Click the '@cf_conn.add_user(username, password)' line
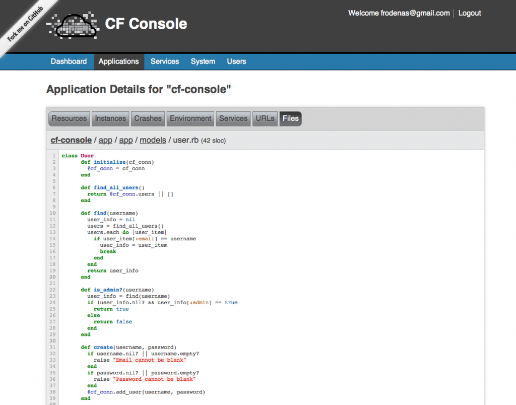Screen dimensions: 516x405 146,392
